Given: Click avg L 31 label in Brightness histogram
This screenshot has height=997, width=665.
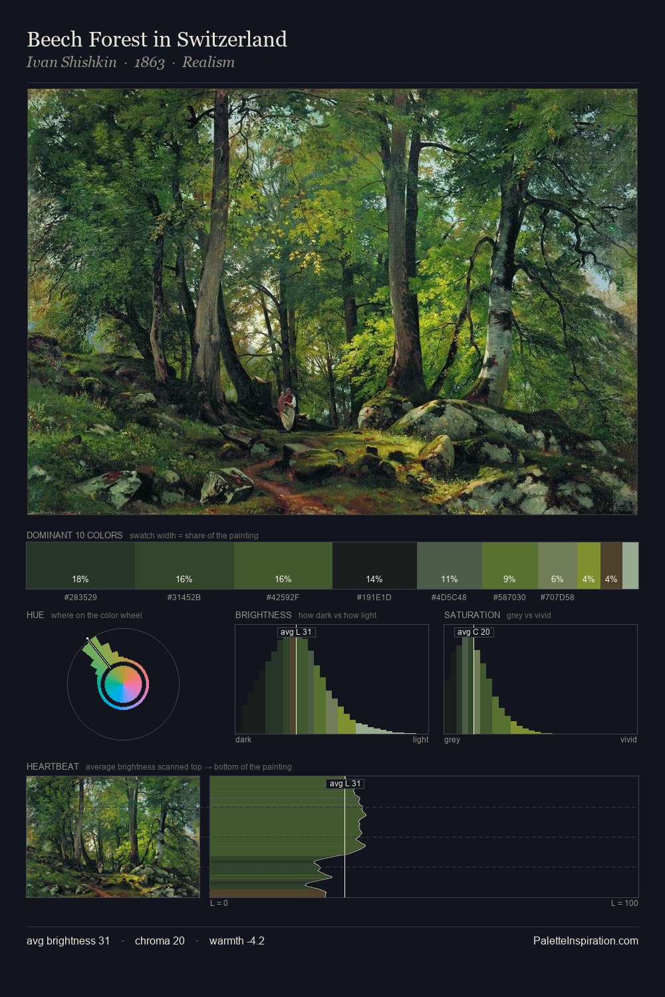Looking at the screenshot, I should 296,632.
